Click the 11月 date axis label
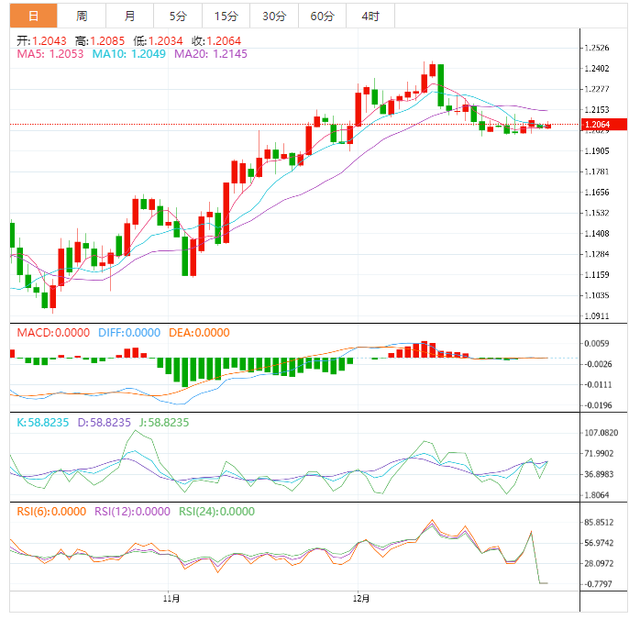Screen dimensions: 629x619 (x=171, y=599)
